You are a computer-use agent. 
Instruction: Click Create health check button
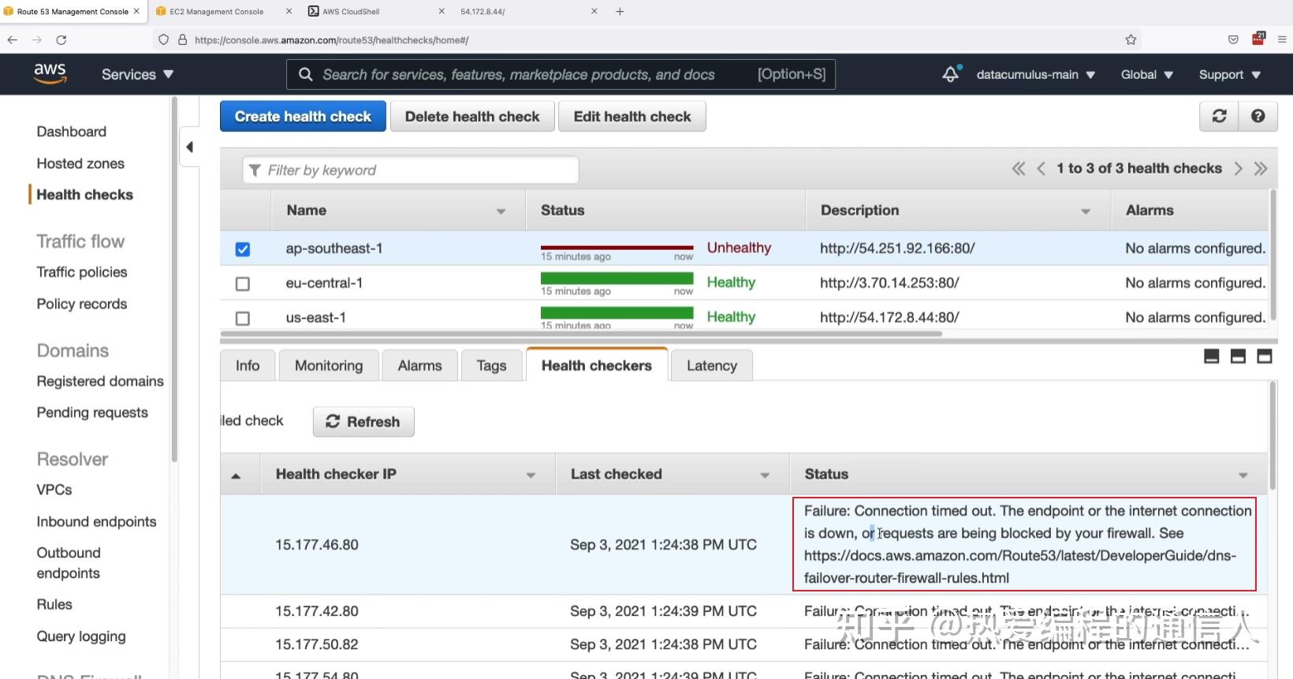pyautogui.click(x=303, y=117)
